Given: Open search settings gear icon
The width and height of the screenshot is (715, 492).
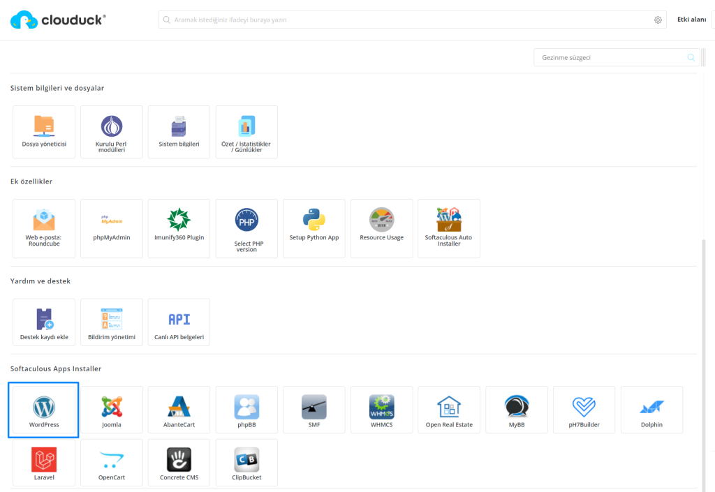Looking at the screenshot, I should coord(658,20).
